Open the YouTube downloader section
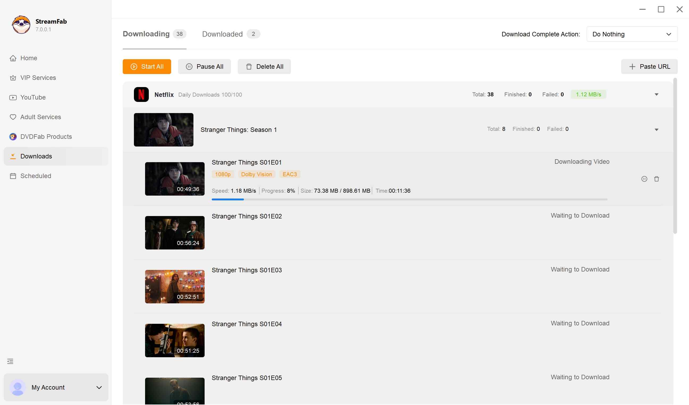The height and width of the screenshot is (405, 689). click(33, 97)
